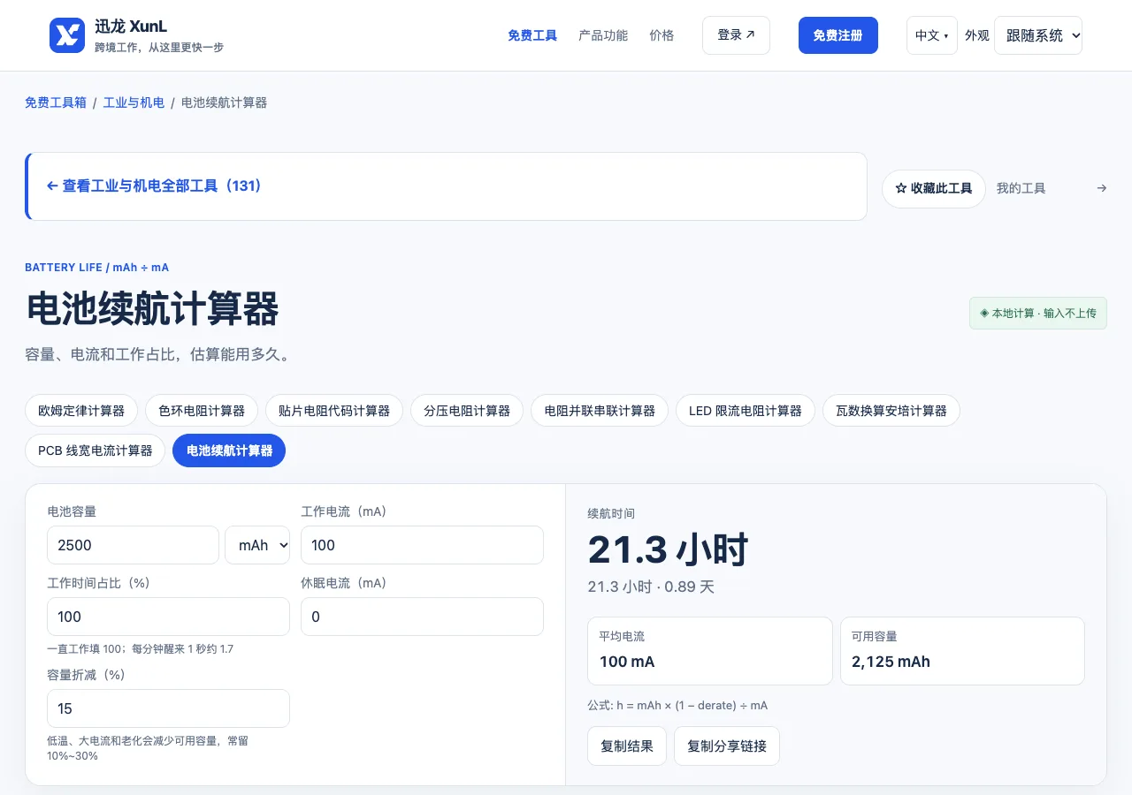The width and height of the screenshot is (1132, 795).
Task: Open the 免费工具 nav item
Action: click(x=532, y=35)
